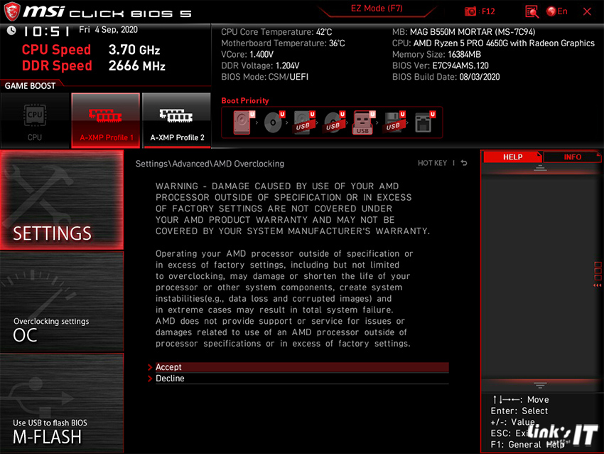Collapse the help panel using top grip
The image size is (604, 454).
tap(540, 167)
